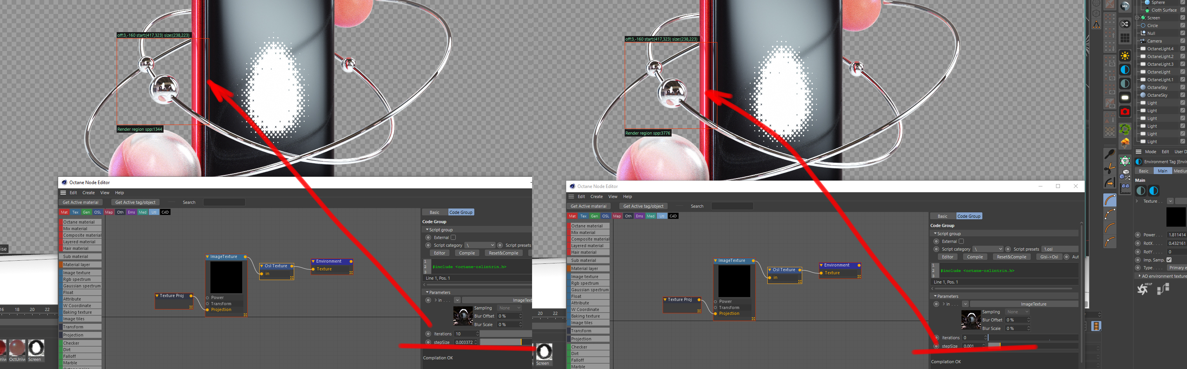The height and width of the screenshot is (369, 1187).
Task: Open the Attribute Manager hamburger menu
Action: 1138,152
